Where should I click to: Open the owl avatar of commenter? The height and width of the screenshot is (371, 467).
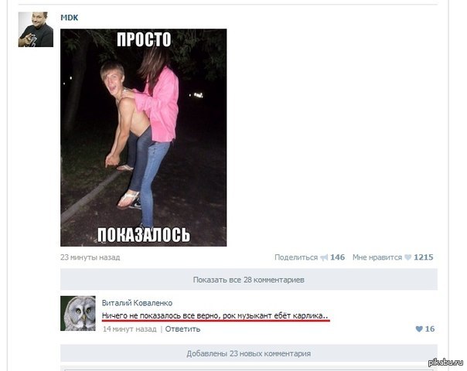[x=78, y=313]
